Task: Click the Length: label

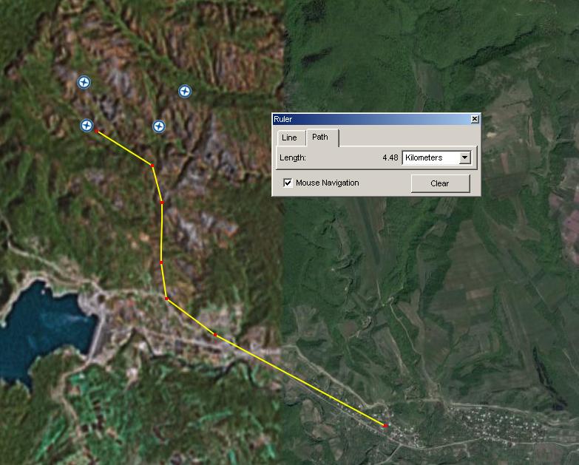Action: [292, 157]
